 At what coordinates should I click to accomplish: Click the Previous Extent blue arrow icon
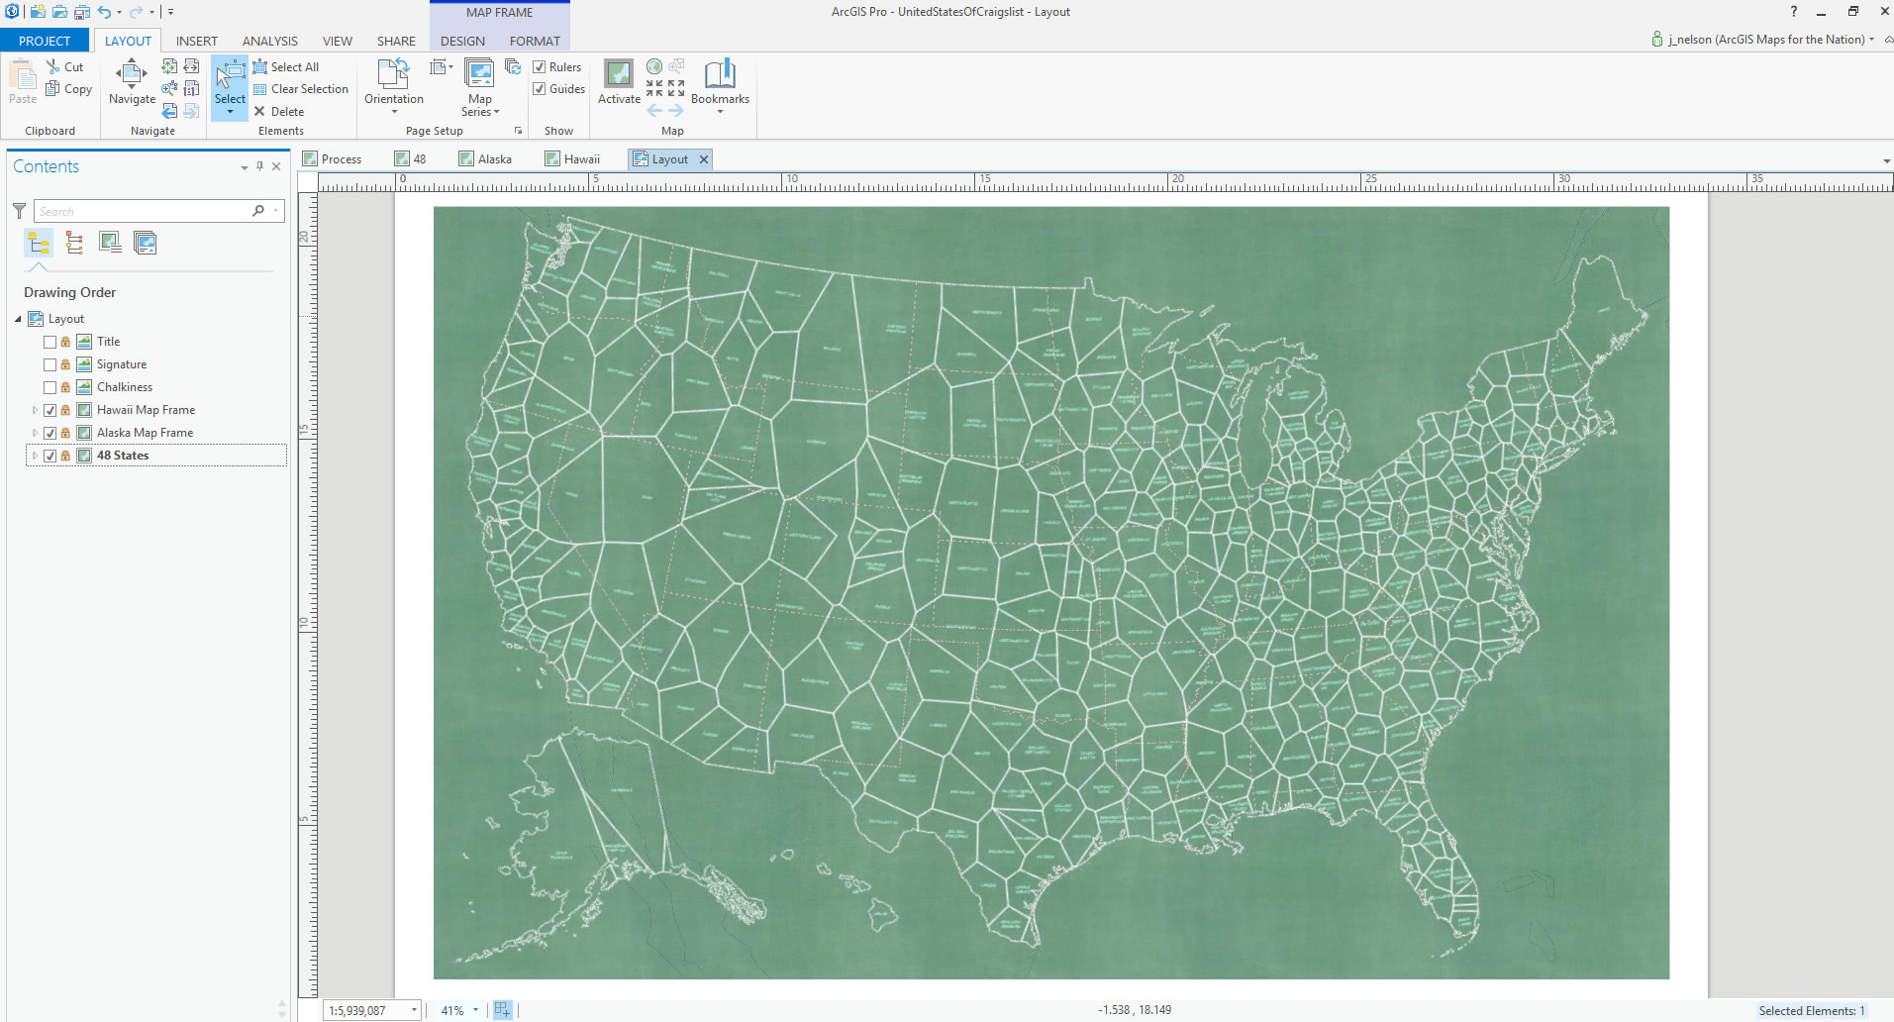point(170,111)
